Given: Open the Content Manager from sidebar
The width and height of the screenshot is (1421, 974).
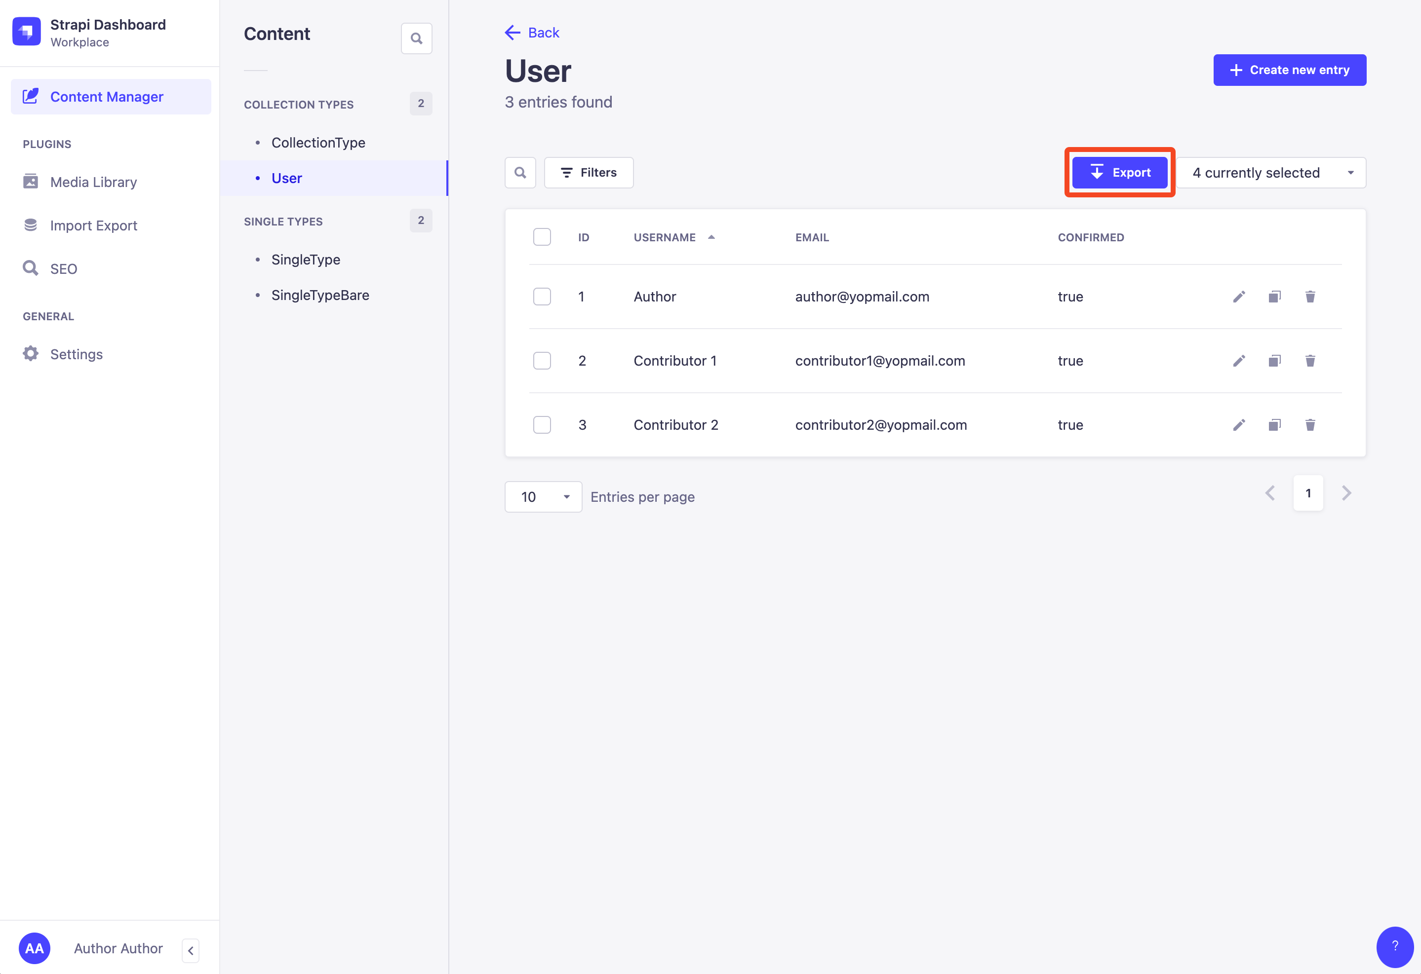Looking at the screenshot, I should (x=106, y=97).
